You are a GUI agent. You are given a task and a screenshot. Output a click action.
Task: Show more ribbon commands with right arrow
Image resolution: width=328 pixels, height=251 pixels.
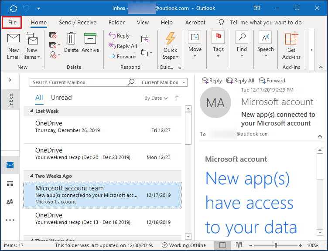click(x=311, y=50)
